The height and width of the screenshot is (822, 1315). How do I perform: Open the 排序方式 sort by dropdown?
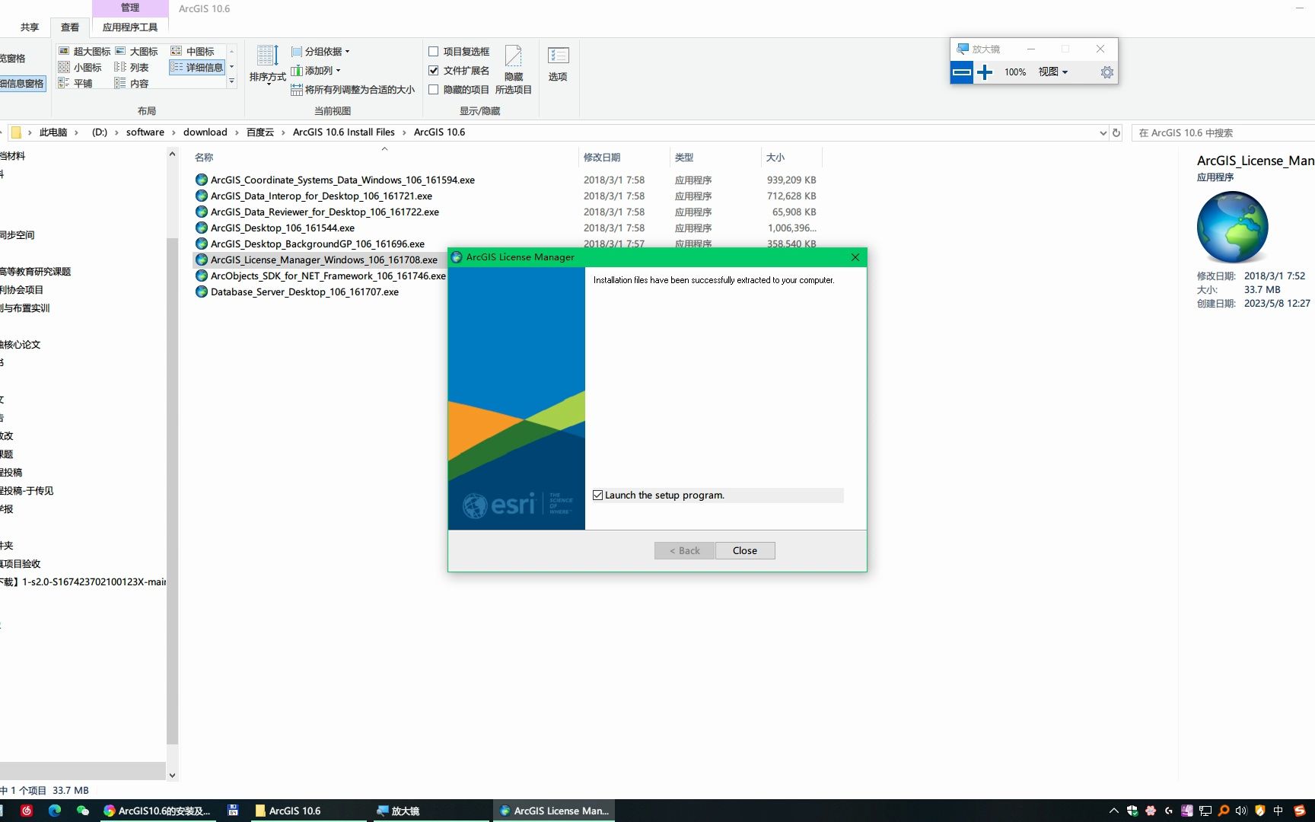(267, 65)
